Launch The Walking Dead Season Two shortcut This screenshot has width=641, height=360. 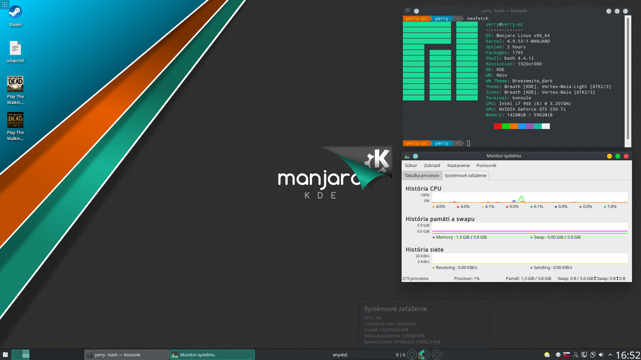[x=15, y=126]
